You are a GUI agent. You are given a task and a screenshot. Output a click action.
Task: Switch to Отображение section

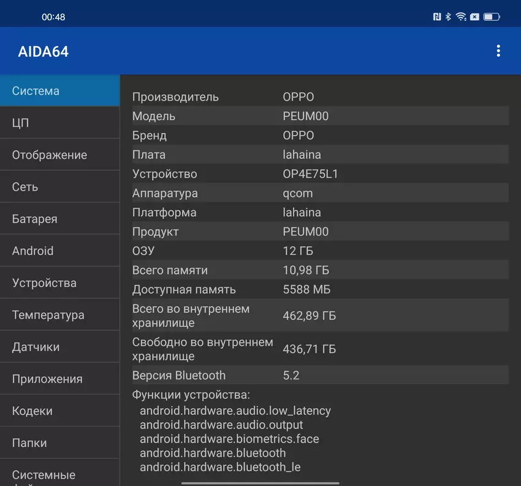59,155
